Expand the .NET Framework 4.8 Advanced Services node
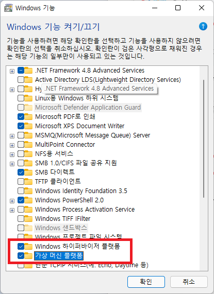This screenshot has height=294, width=214. tap(12, 71)
